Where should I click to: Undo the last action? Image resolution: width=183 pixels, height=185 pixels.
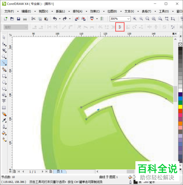pos(55,19)
